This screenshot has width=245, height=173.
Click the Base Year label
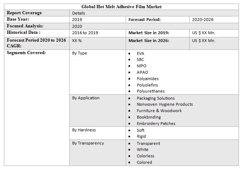coord(18,19)
